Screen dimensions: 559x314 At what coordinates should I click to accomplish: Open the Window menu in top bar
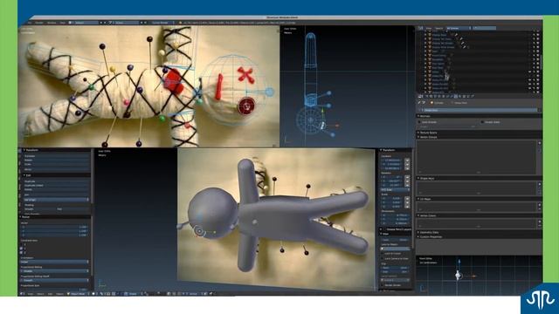pos(52,23)
